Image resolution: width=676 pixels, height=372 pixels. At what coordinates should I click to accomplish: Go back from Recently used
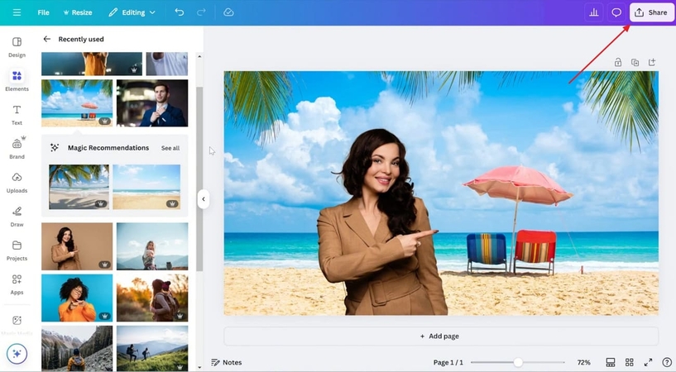46,39
